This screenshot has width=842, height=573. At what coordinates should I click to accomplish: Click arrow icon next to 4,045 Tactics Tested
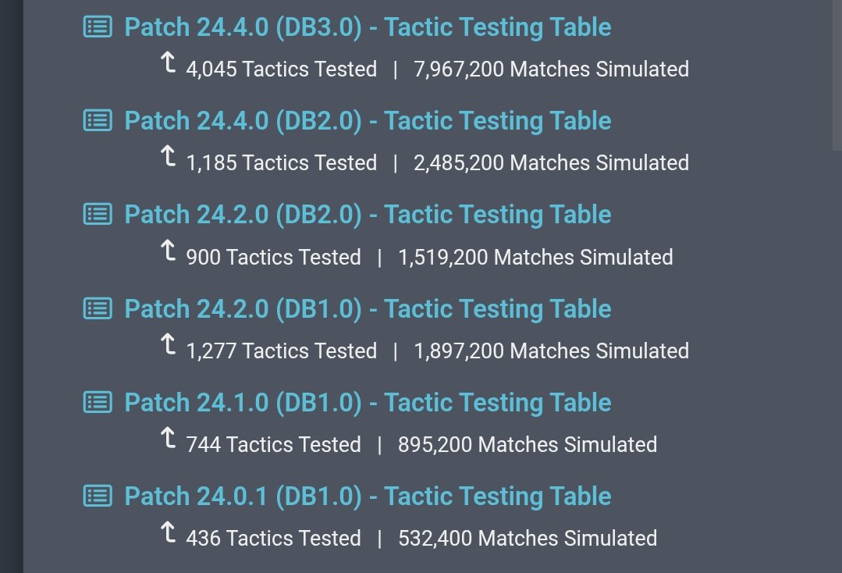click(168, 65)
